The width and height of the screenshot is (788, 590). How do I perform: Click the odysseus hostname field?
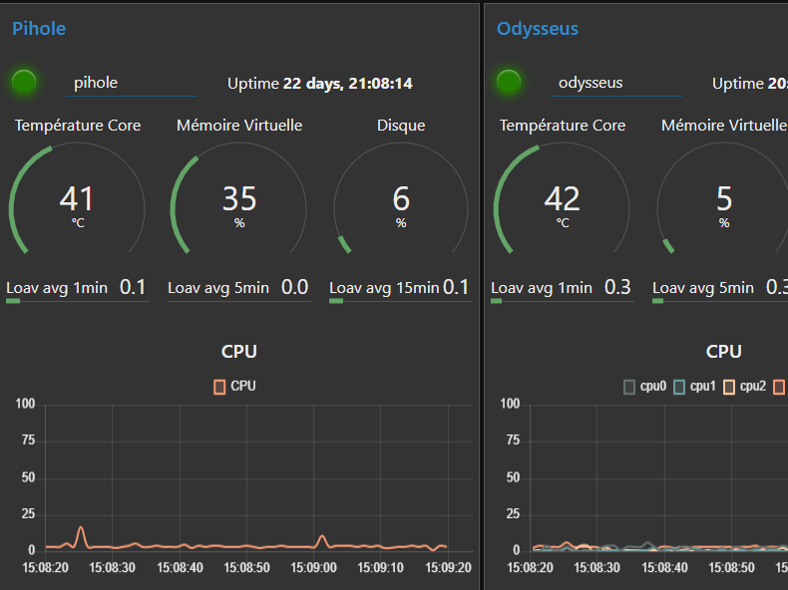click(x=616, y=83)
